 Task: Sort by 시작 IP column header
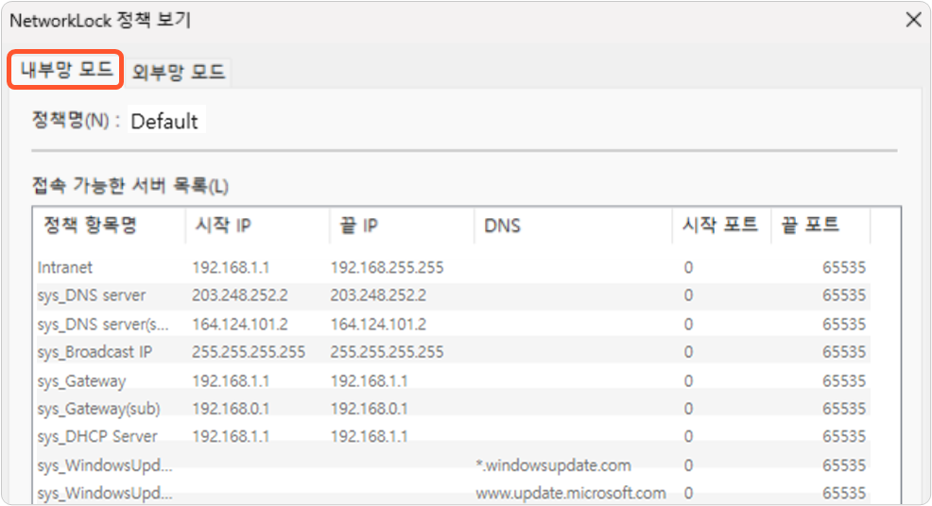257,225
